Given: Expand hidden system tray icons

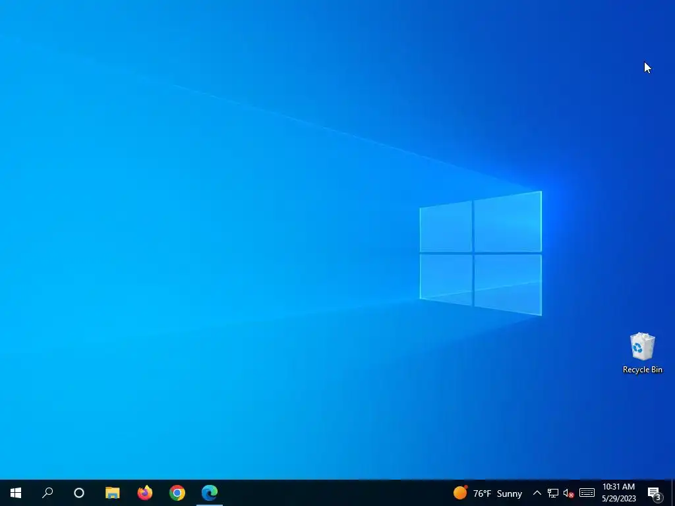Looking at the screenshot, I should click(537, 493).
